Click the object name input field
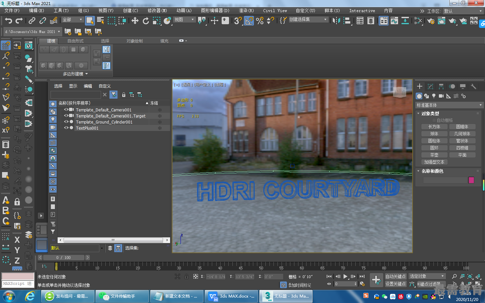The height and width of the screenshot is (303, 485). (445, 180)
